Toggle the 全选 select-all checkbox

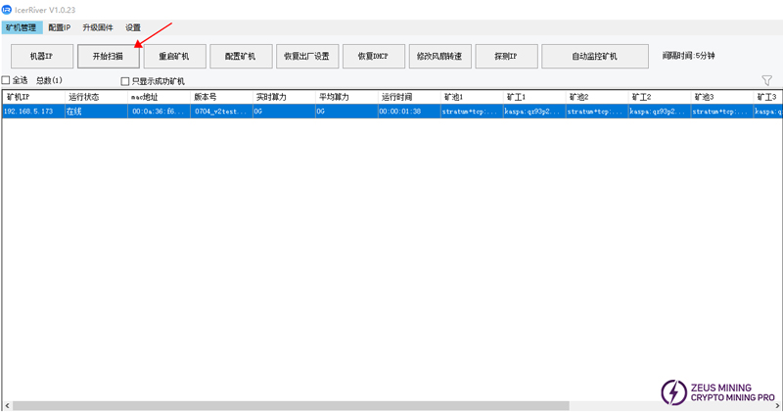point(8,80)
